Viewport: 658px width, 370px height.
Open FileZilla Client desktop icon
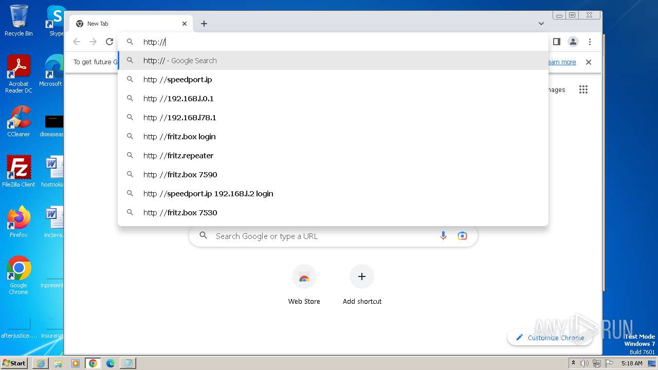click(19, 172)
